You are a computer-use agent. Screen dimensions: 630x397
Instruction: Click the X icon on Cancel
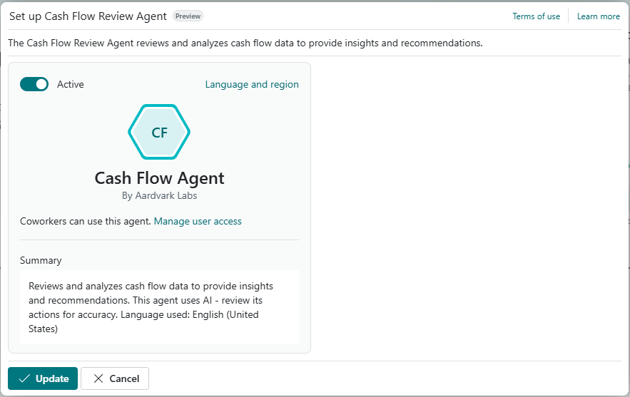(x=98, y=378)
